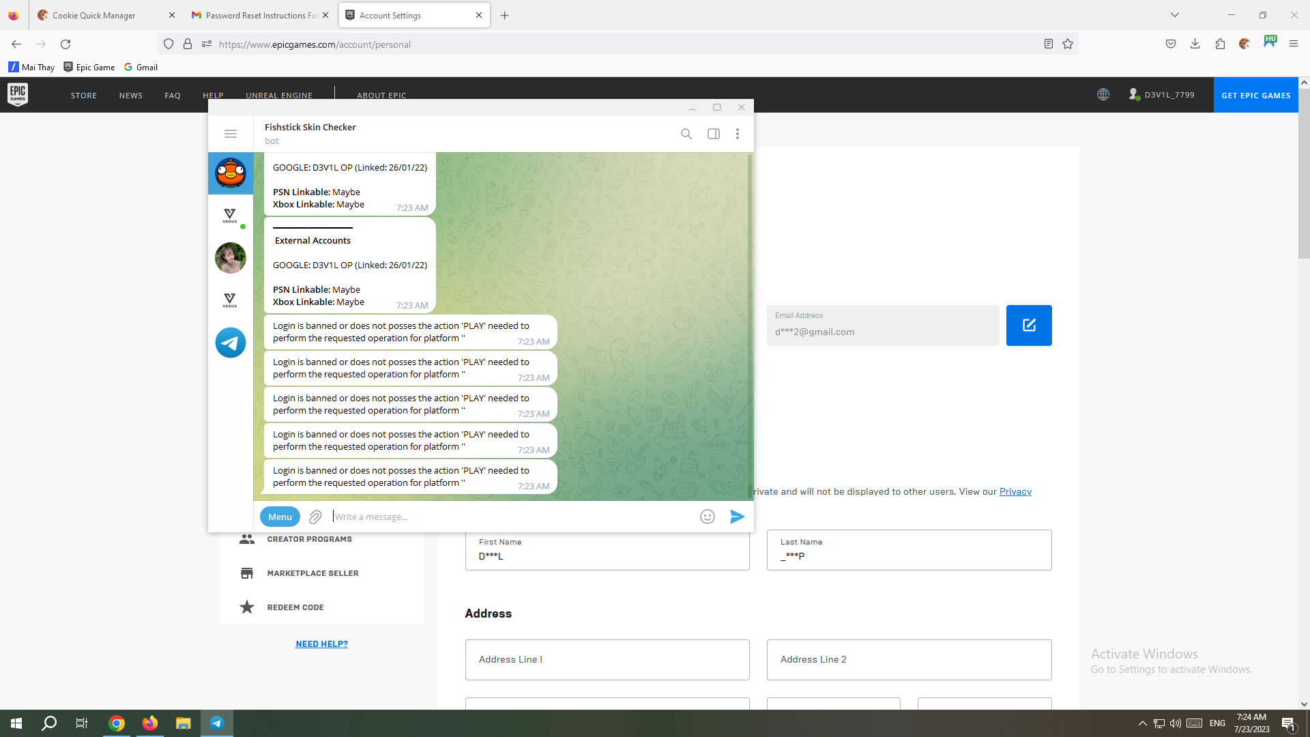Edit email address with blue pencil button
This screenshot has width=1310, height=737.
[1029, 326]
